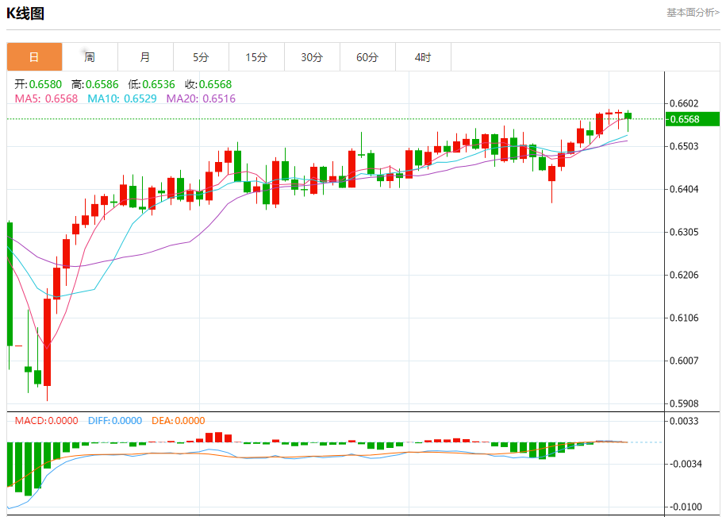Click the latest green candlestick at the chart's right edge

pyautogui.click(x=628, y=116)
